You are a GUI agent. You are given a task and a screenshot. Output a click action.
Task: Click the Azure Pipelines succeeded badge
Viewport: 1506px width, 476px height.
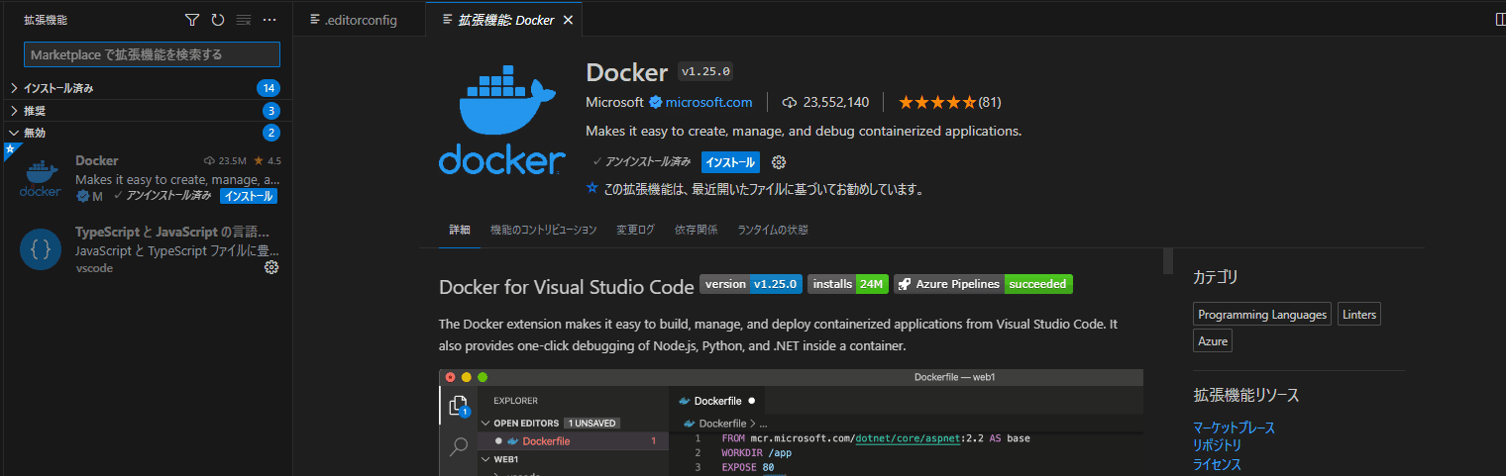[x=983, y=284]
